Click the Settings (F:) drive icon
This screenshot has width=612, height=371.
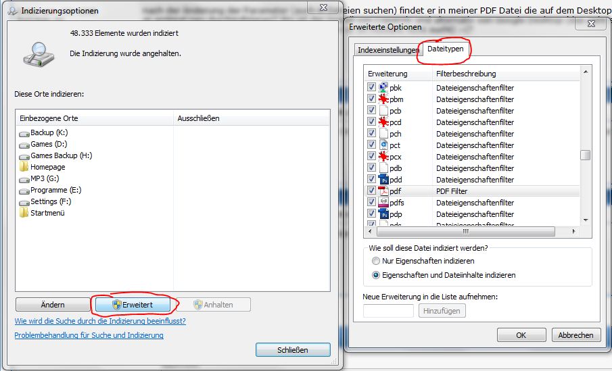24,202
